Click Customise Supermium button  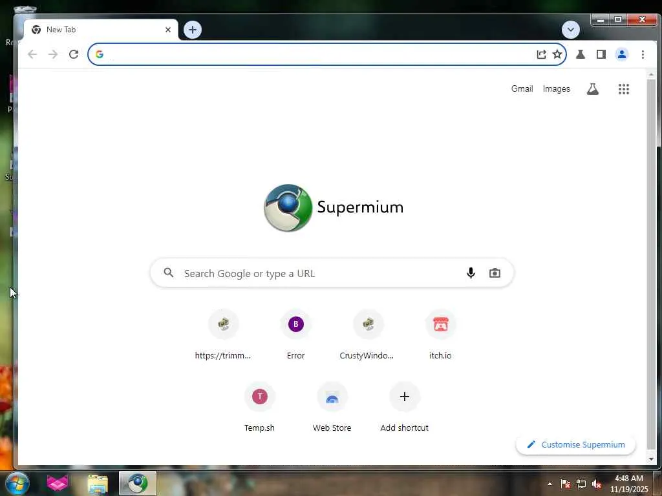pyautogui.click(x=576, y=444)
